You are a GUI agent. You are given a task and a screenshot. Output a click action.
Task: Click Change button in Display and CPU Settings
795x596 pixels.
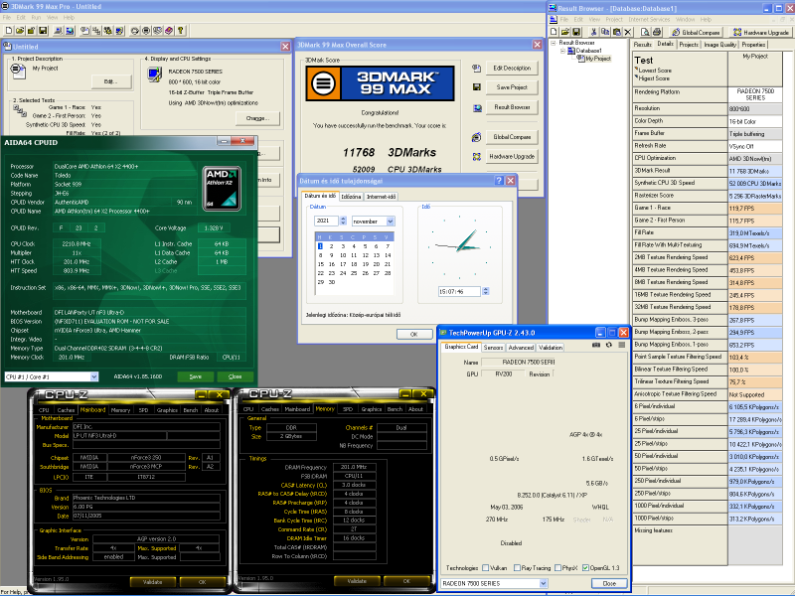257,118
